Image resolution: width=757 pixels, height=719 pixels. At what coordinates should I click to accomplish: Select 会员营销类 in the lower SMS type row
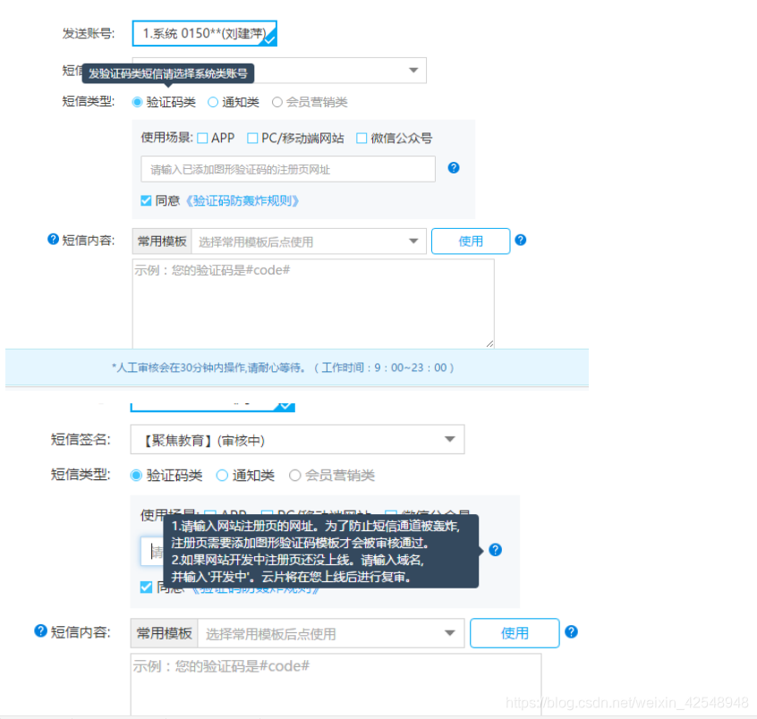click(295, 475)
